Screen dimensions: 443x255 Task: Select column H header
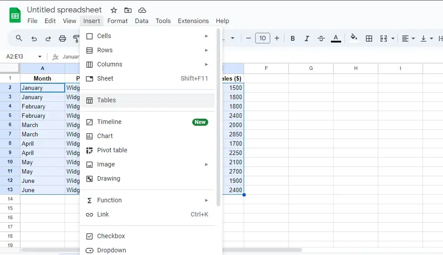coord(356,68)
